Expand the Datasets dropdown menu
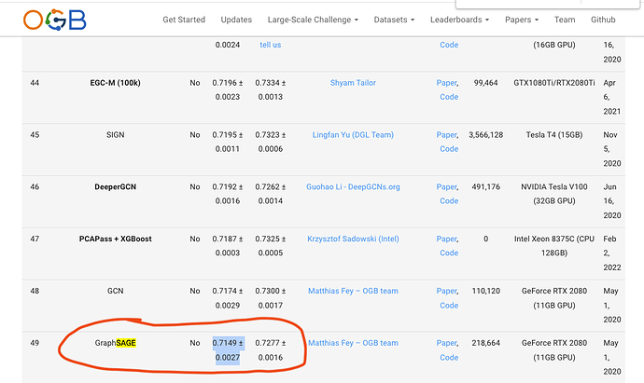644x383 pixels. [x=394, y=20]
